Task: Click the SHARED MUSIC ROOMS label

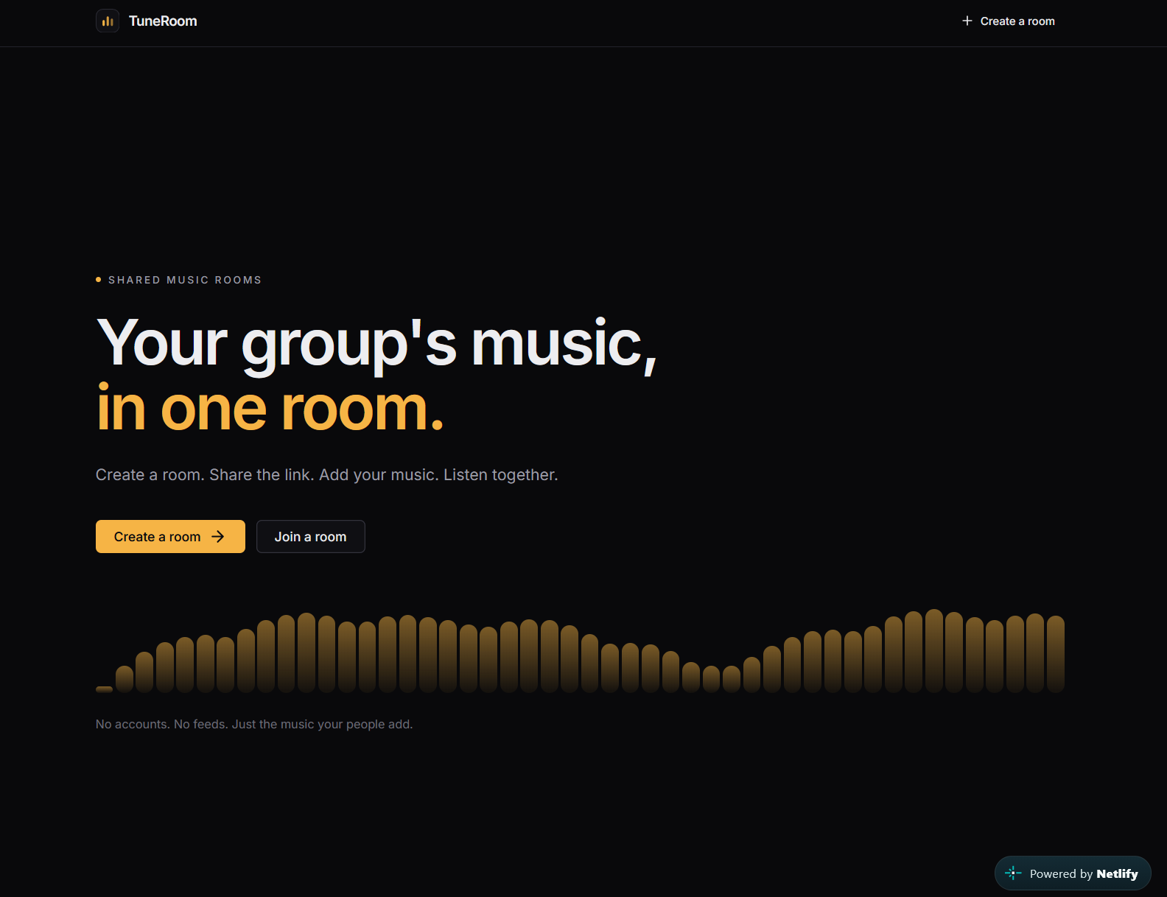Action: pyautogui.click(x=185, y=280)
